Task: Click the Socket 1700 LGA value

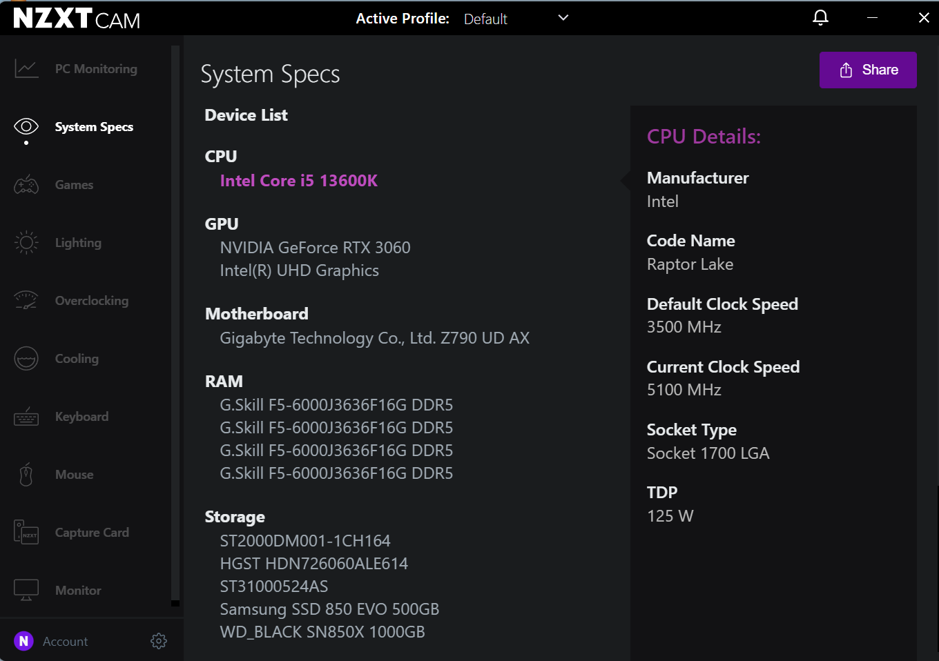Action: click(x=708, y=453)
